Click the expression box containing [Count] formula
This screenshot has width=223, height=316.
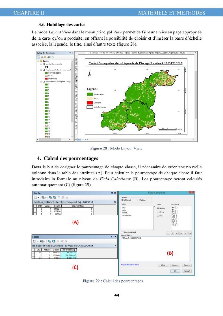click(156, 249)
